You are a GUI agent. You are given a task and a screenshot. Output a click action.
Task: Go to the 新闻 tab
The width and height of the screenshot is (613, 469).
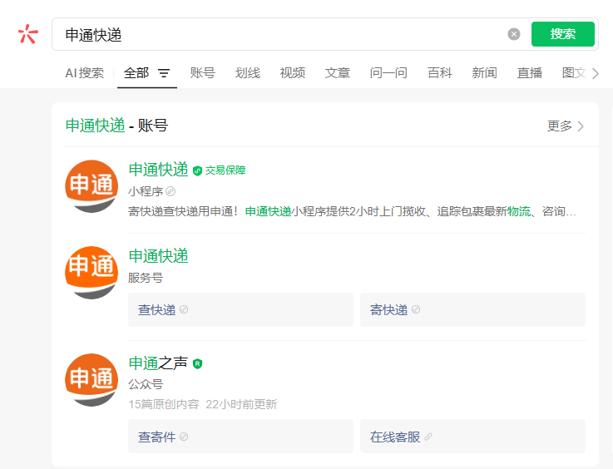pyautogui.click(x=484, y=73)
